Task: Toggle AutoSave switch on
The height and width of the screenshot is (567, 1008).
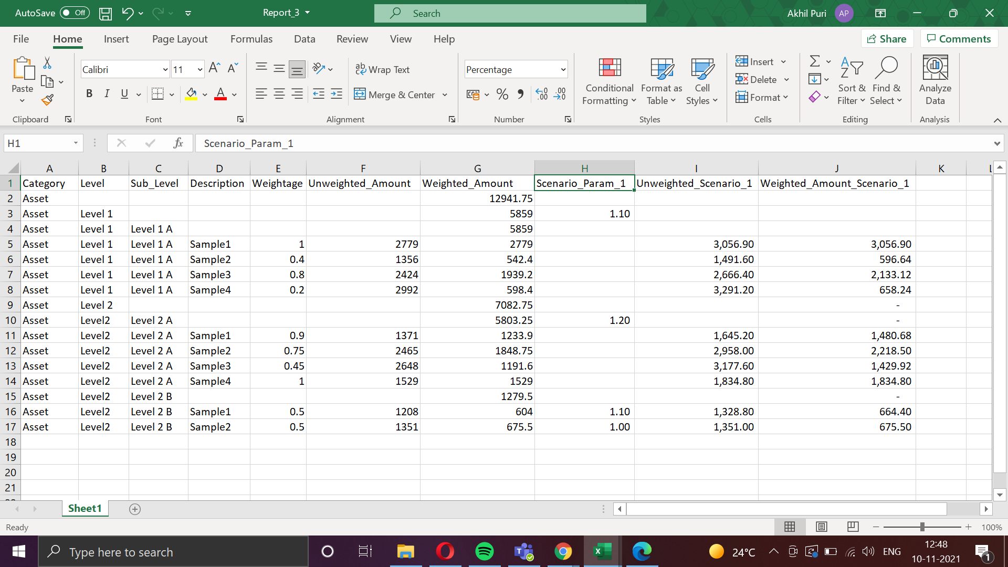Action: [x=75, y=13]
